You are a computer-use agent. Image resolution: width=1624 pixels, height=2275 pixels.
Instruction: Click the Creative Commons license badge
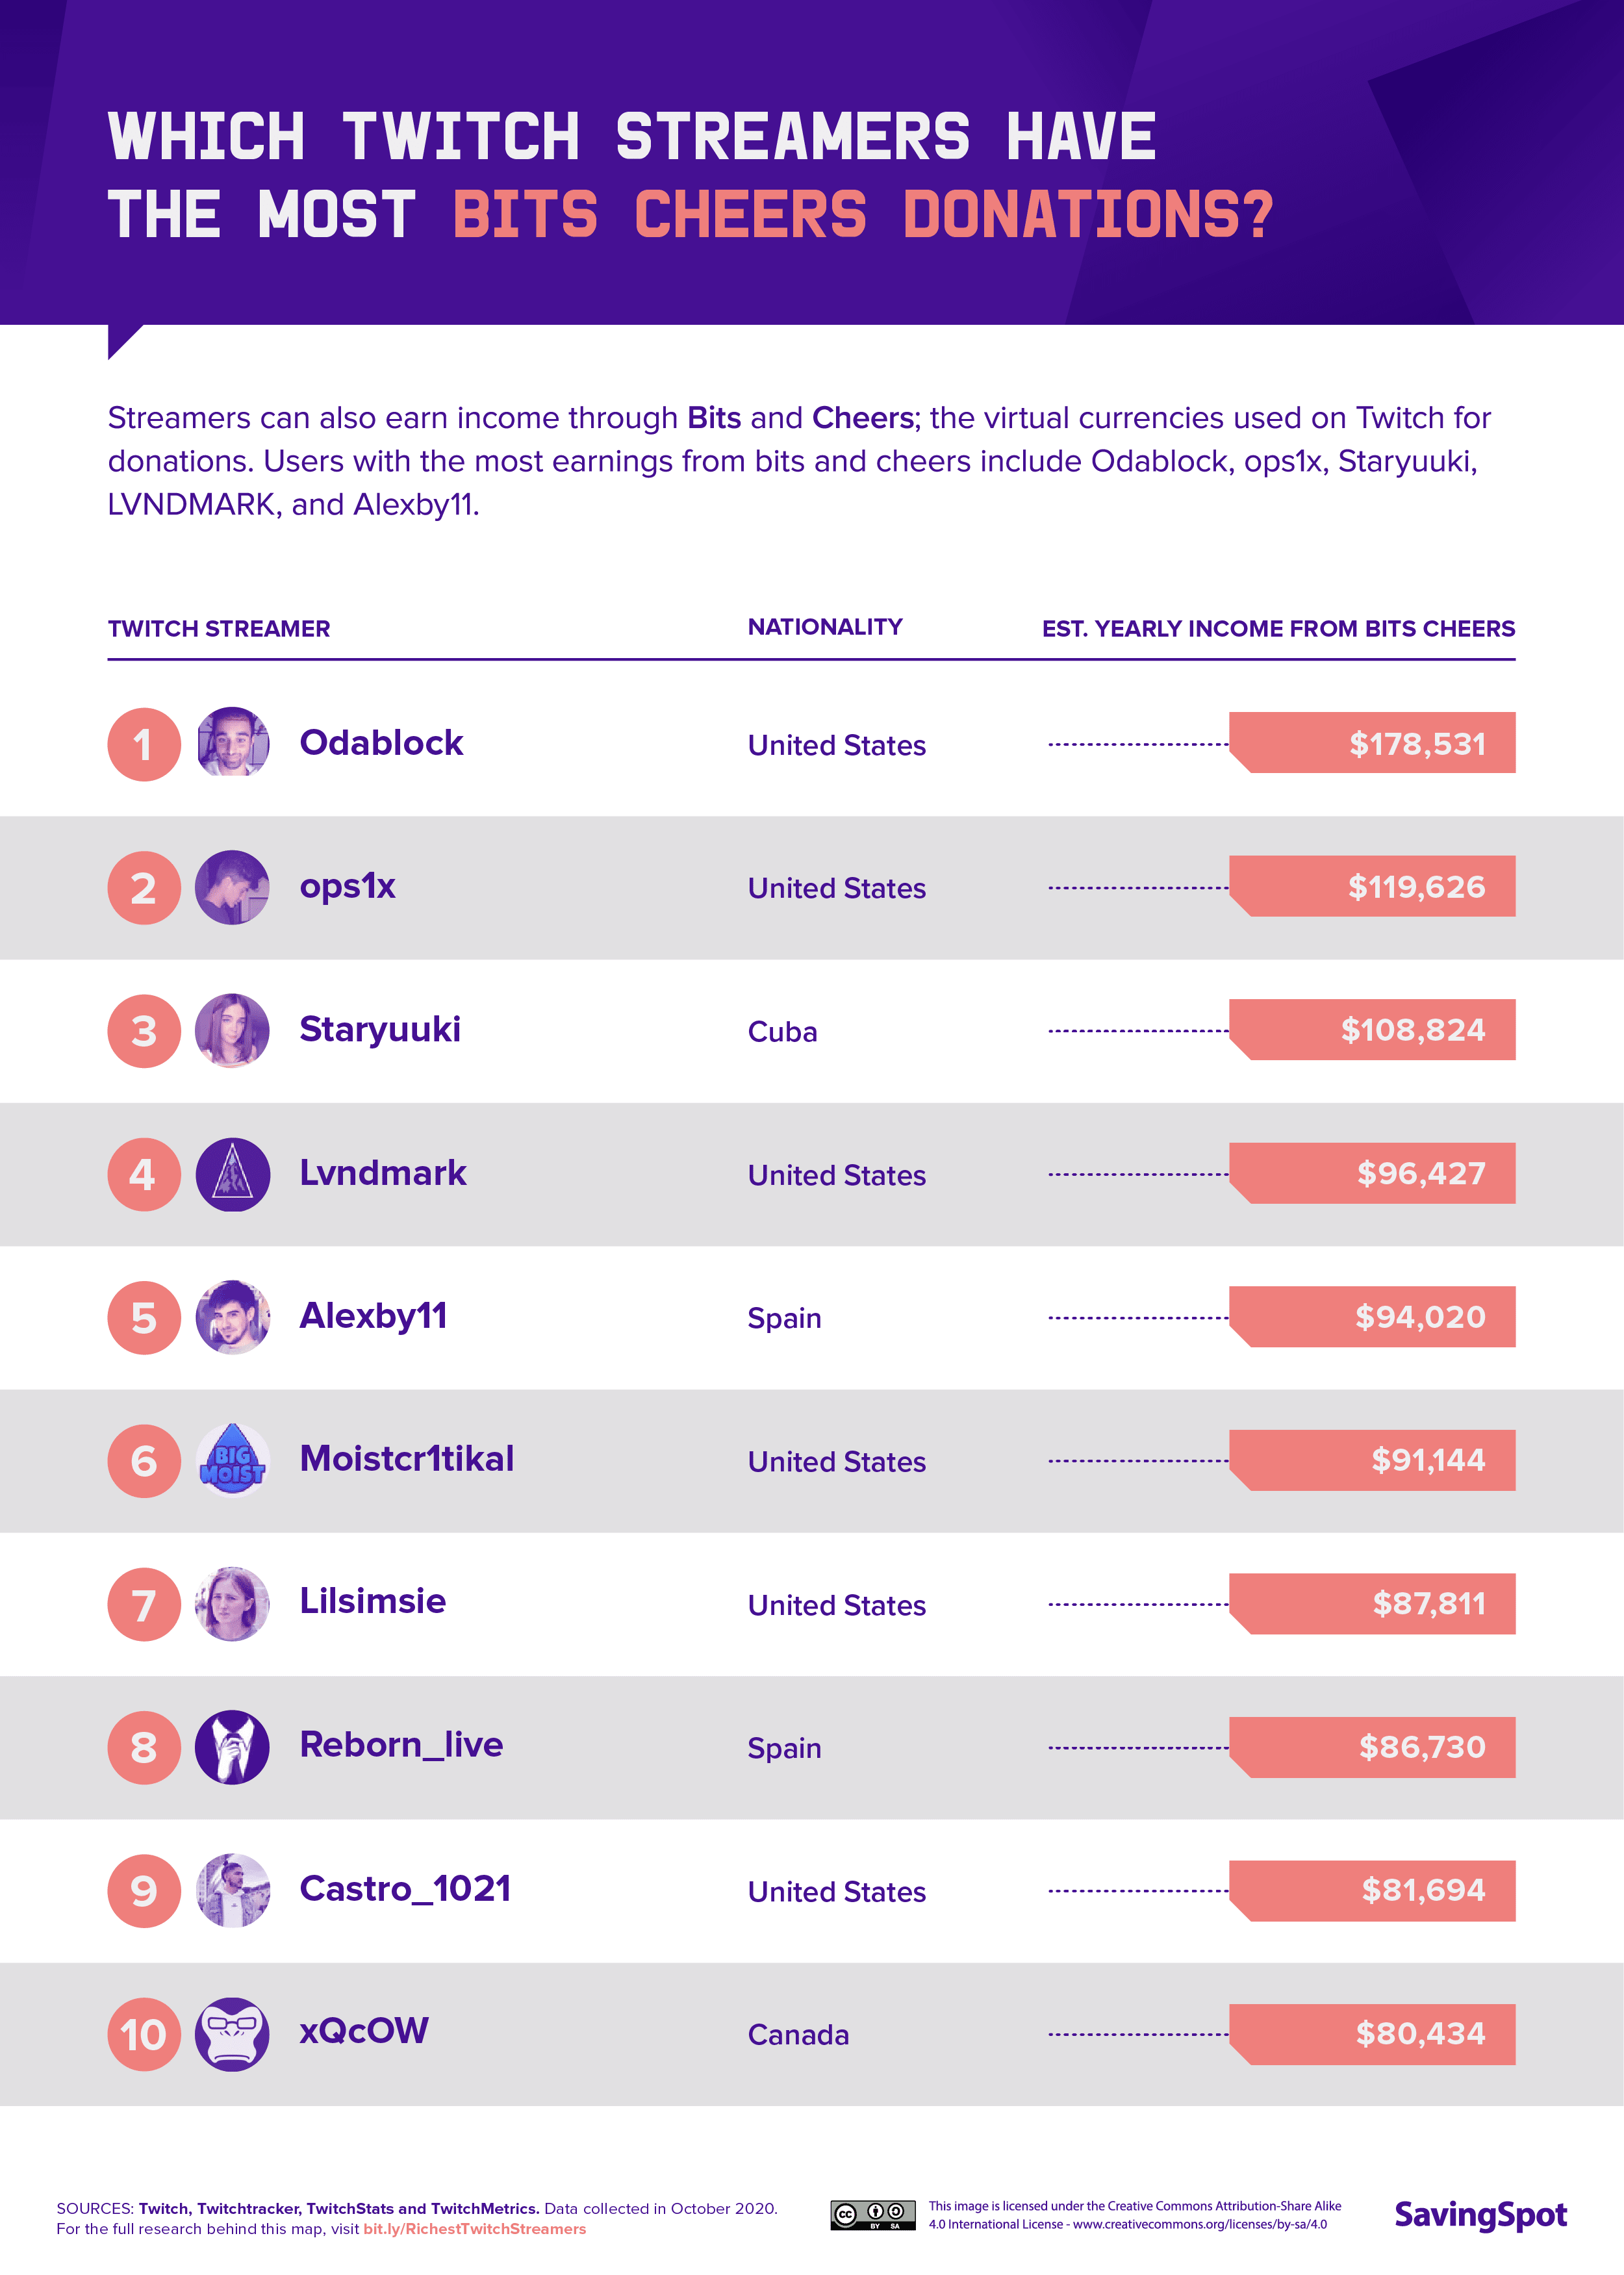(x=872, y=2215)
